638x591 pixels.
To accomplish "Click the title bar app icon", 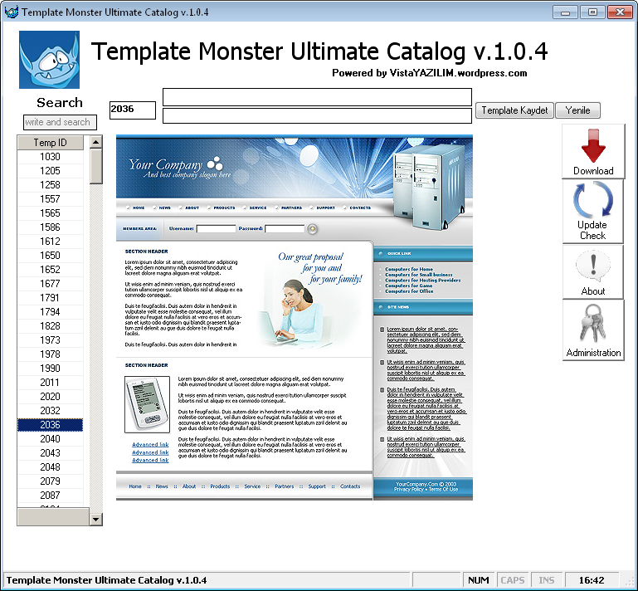I will [x=12, y=12].
